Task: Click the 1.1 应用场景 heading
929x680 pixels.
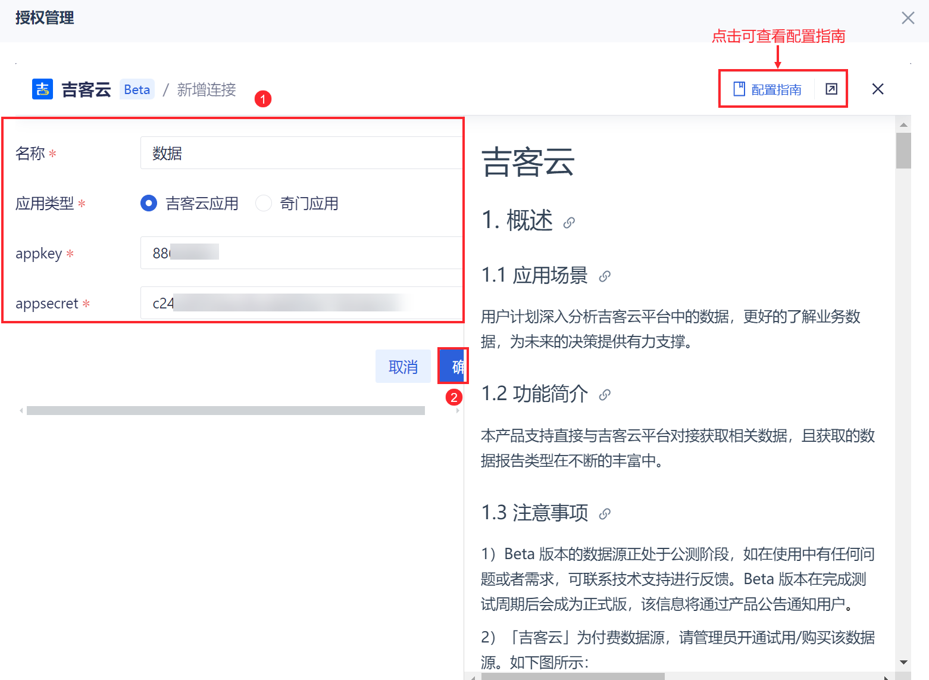Action: click(x=534, y=276)
